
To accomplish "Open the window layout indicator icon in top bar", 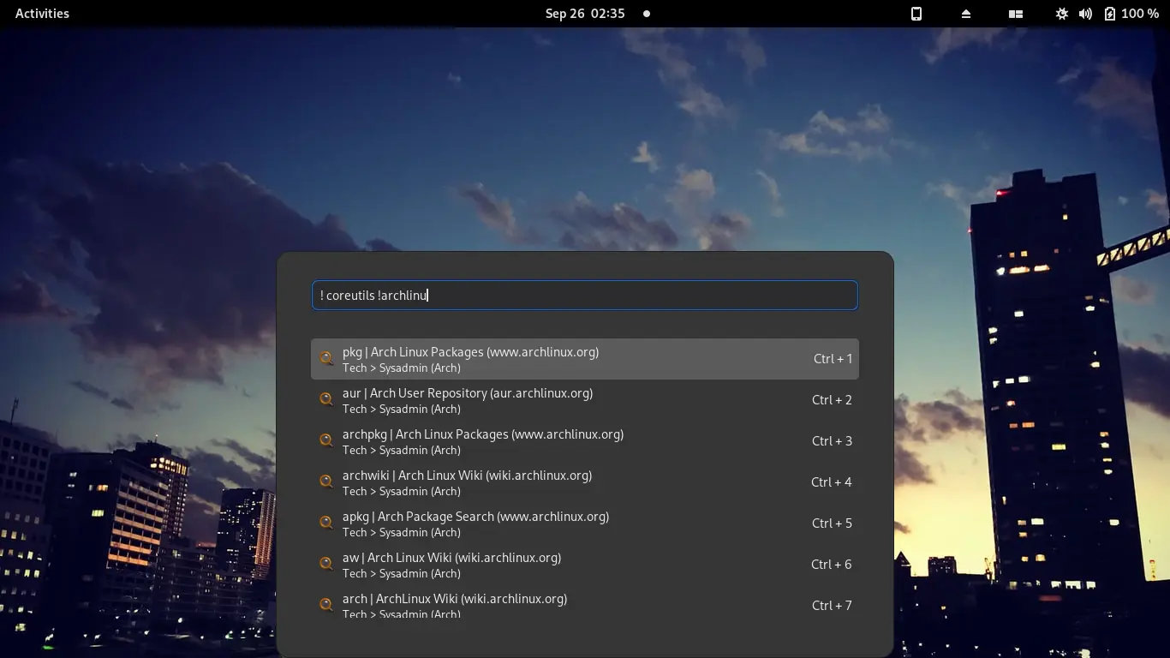I will click(1016, 14).
